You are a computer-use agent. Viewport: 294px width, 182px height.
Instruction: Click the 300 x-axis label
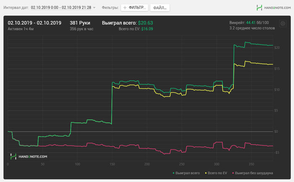click(x=217, y=164)
